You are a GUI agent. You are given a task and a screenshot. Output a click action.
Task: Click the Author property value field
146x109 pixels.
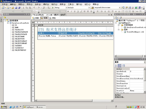[x=137, y=69]
